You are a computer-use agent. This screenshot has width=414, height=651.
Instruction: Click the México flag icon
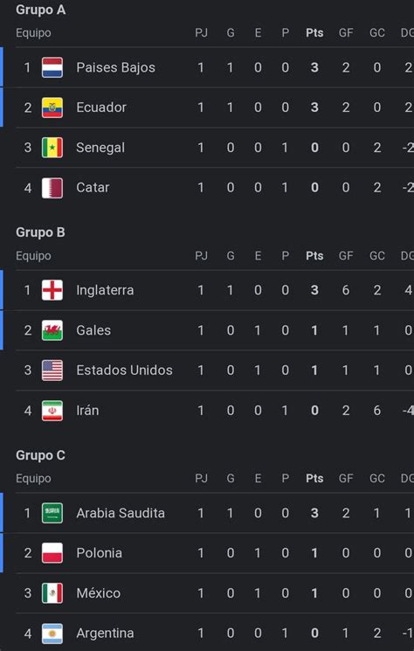[x=52, y=592]
